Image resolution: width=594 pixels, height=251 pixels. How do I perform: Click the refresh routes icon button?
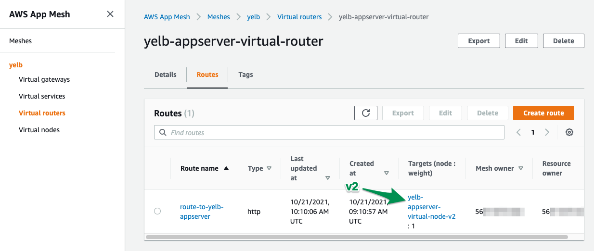tap(366, 113)
